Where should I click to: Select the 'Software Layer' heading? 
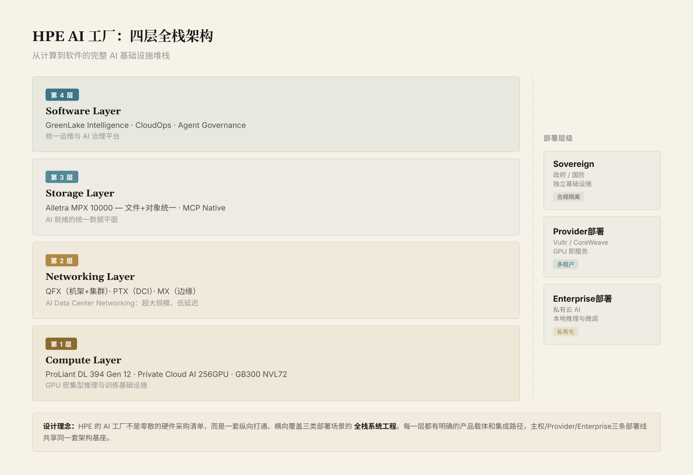[x=83, y=111]
